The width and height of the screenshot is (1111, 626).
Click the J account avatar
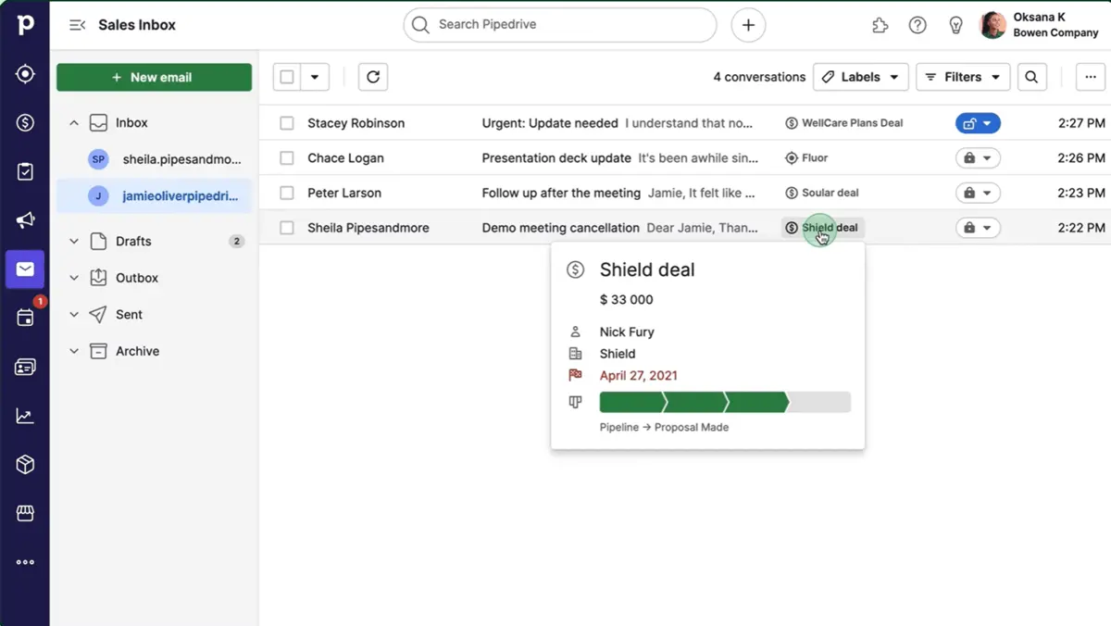pyautogui.click(x=98, y=196)
